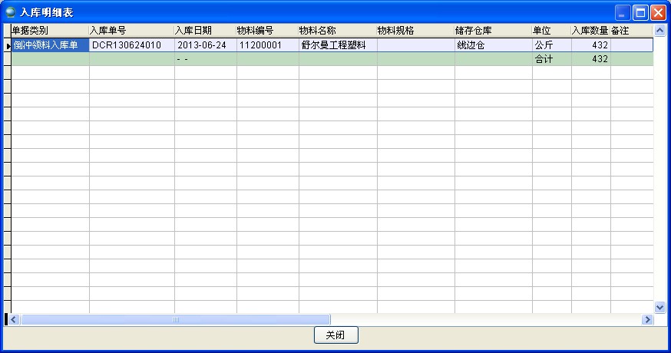Select the DCR130624010 cell
The width and height of the screenshot is (671, 353).
pyautogui.click(x=131, y=45)
